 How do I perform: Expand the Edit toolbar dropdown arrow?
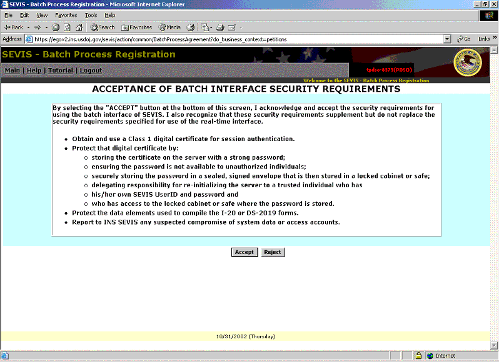[241, 27]
